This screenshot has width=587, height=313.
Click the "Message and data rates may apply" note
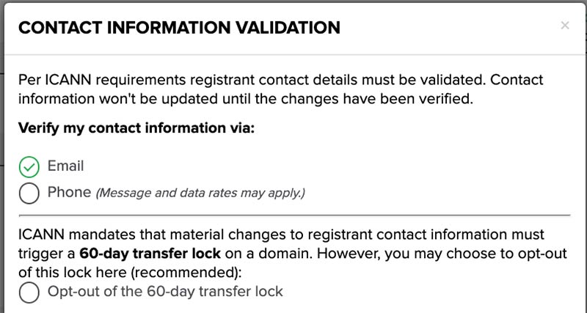(x=200, y=193)
